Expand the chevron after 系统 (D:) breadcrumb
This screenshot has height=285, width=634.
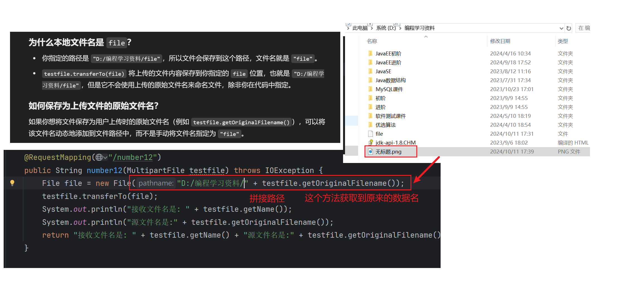tap(400, 28)
